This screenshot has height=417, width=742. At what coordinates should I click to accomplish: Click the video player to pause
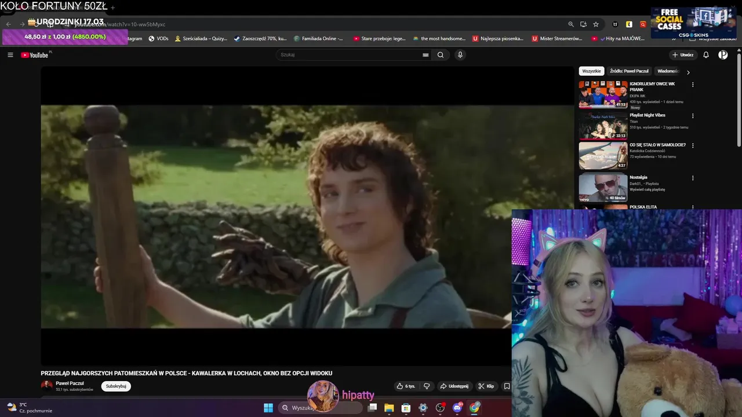click(307, 216)
